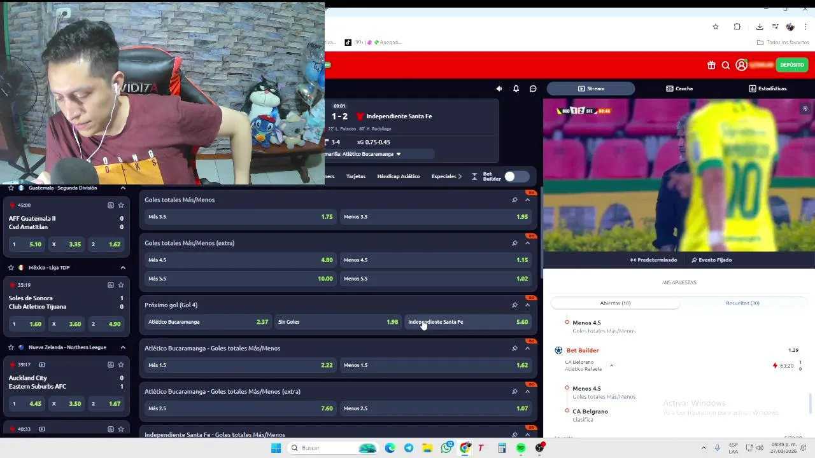Favorite the Auckland City match

point(121,364)
